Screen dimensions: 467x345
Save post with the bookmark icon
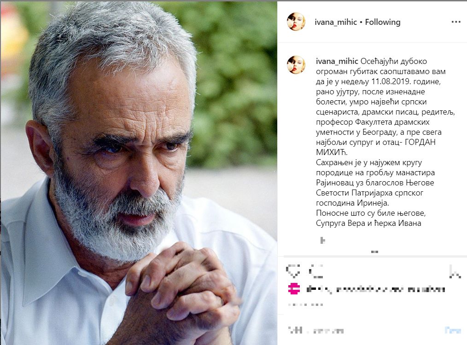pos(455,271)
